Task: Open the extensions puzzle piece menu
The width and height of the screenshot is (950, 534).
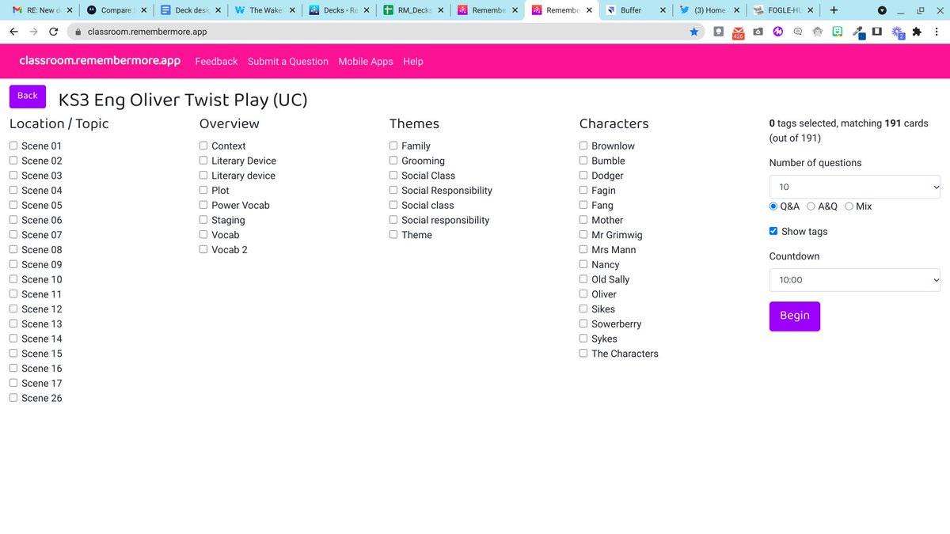Action: point(918,31)
